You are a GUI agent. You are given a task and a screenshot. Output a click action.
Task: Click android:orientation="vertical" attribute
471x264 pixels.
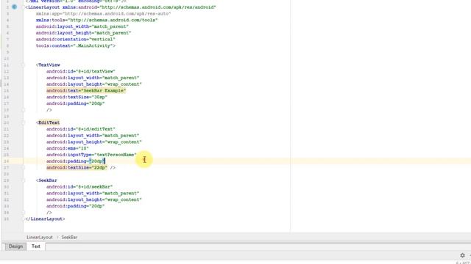[x=75, y=39]
